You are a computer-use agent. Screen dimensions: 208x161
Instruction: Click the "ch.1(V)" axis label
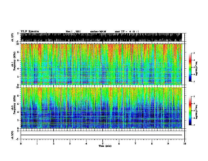click(13, 37)
